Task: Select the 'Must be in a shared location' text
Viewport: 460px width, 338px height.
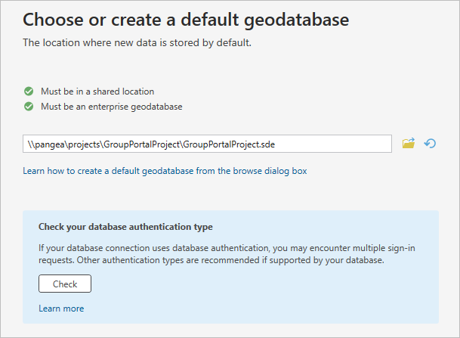Action: 97,91
